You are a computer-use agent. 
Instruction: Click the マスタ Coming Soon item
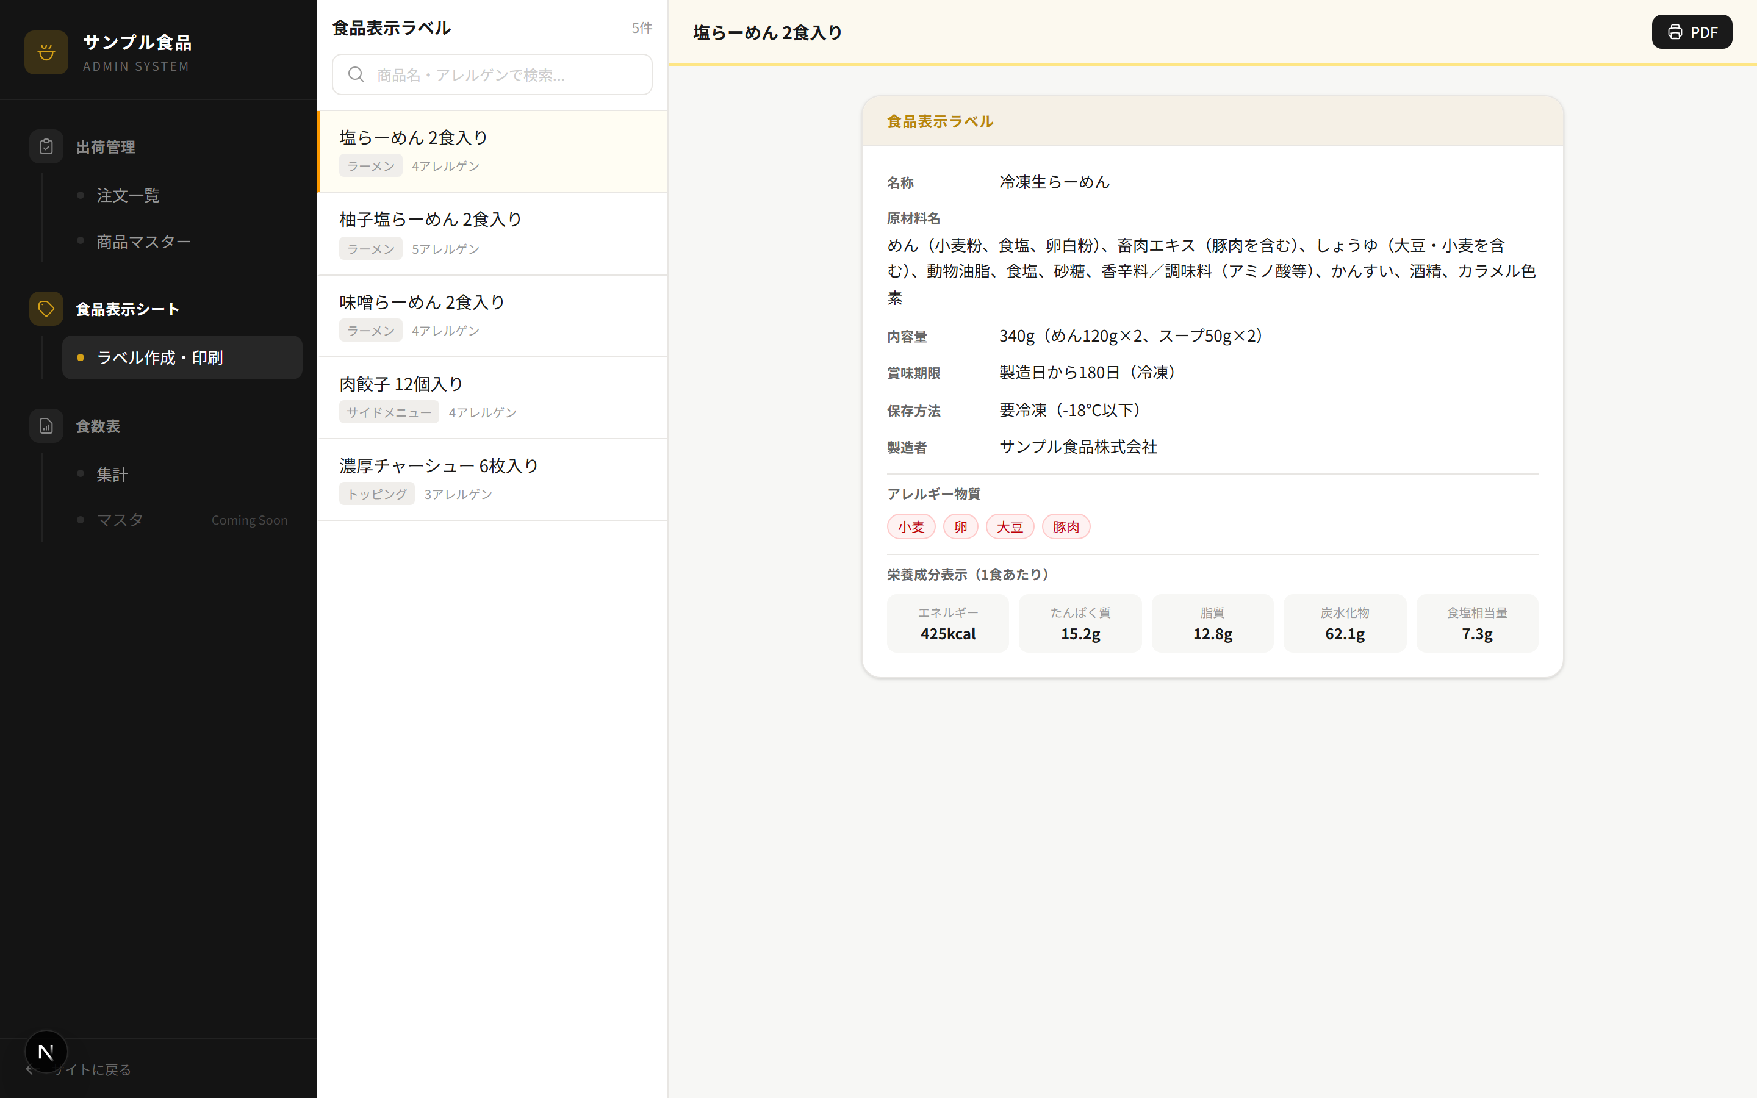click(182, 520)
